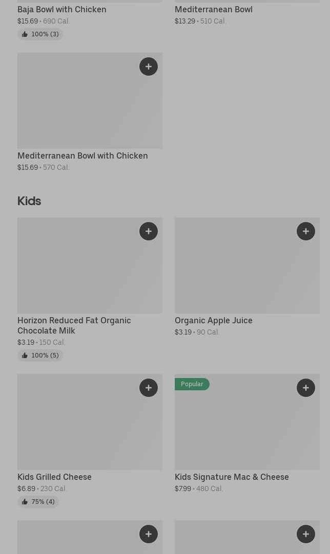330x554 pixels.
Task: Add Horizon Chocolate Milk with plus icon
Action: 149,231
